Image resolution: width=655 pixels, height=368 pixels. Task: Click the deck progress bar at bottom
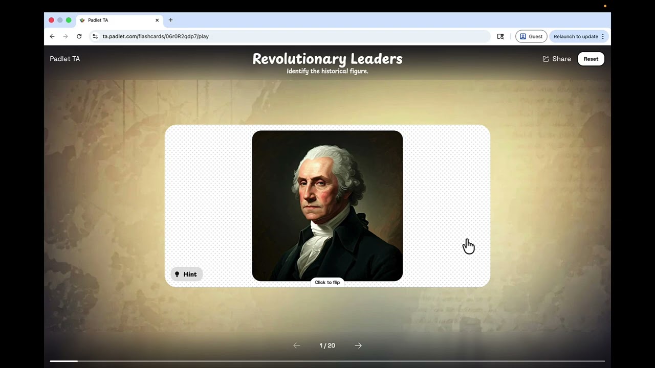pyautogui.click(x=327, y=361)
